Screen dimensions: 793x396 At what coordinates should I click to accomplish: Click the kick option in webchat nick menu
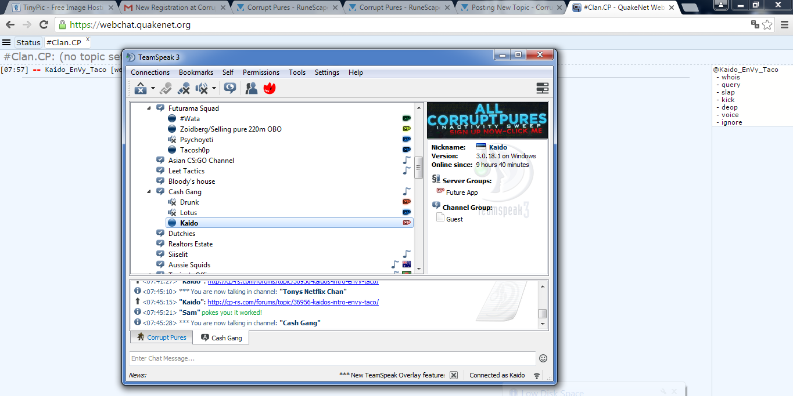point(729,100)
